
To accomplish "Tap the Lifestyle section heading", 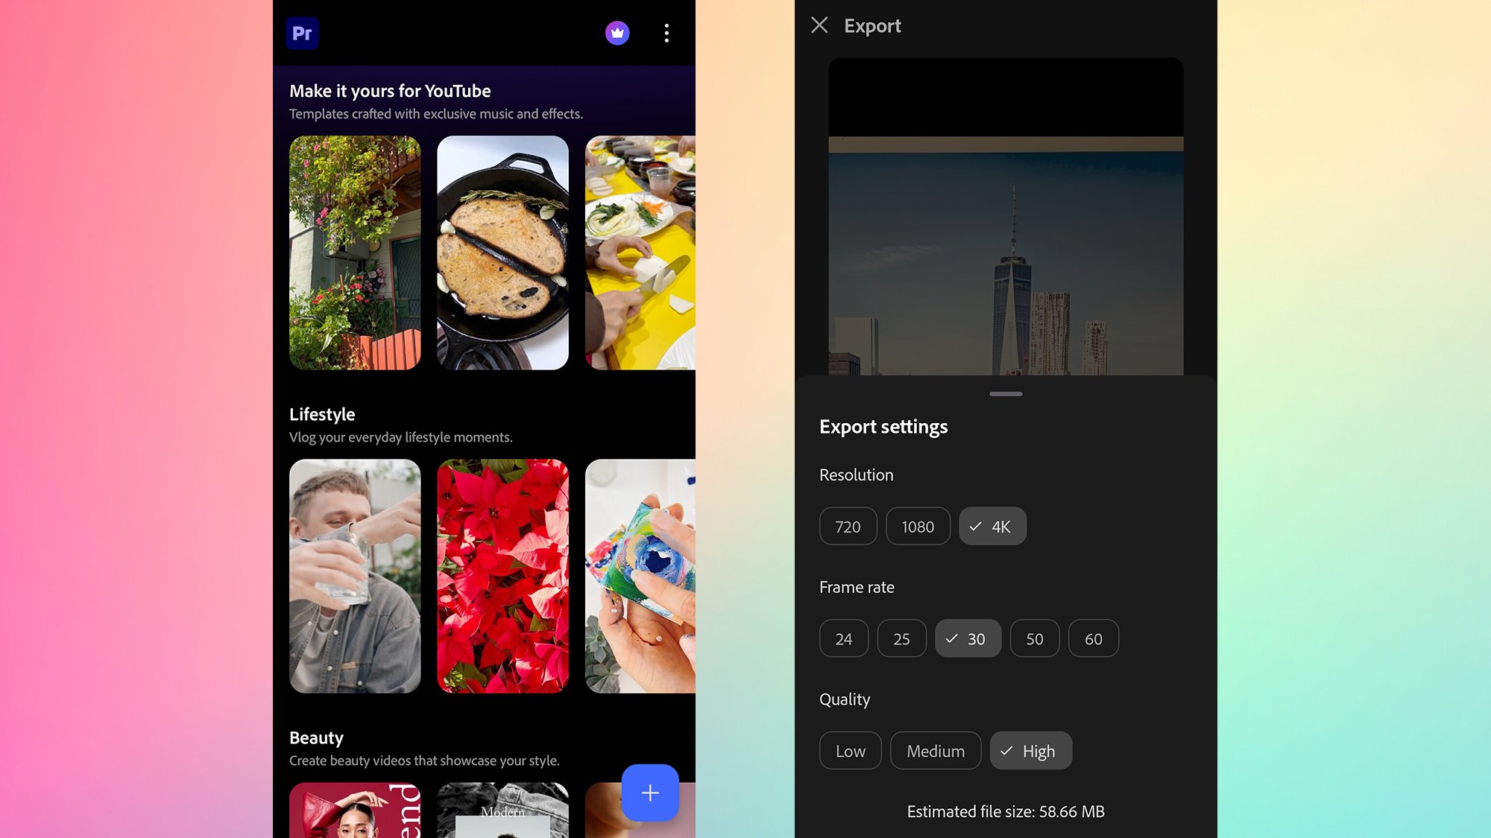I will [322, 414].
